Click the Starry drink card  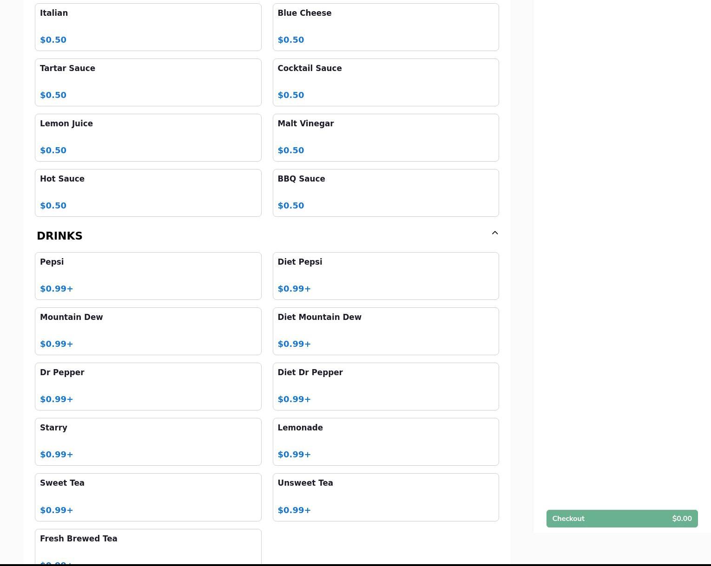click(x=148, y=442)
